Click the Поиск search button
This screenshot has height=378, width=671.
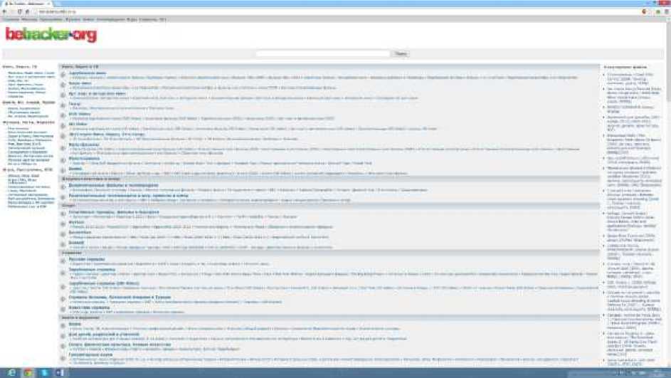[401, 53]
